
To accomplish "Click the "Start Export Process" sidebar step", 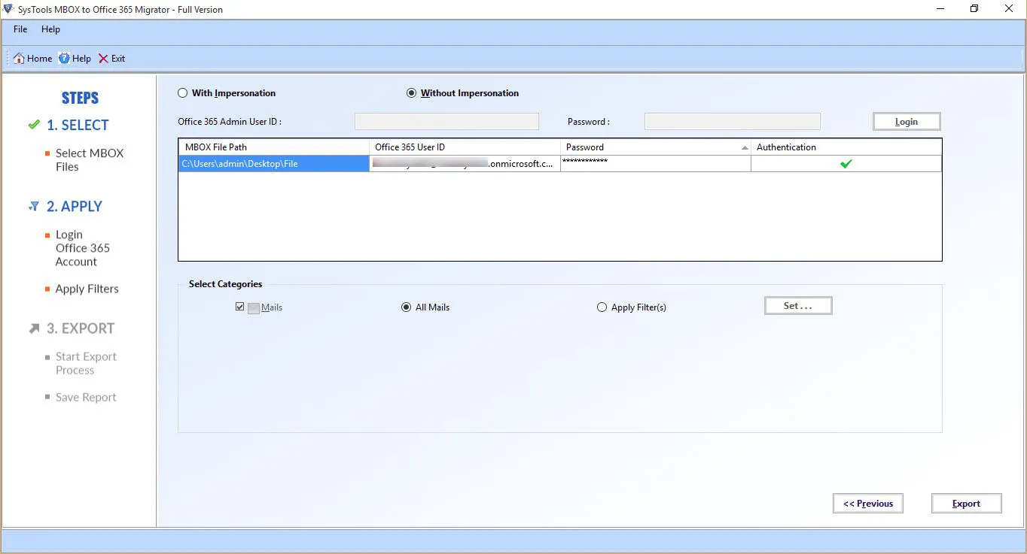I will (x=86, y=363).
